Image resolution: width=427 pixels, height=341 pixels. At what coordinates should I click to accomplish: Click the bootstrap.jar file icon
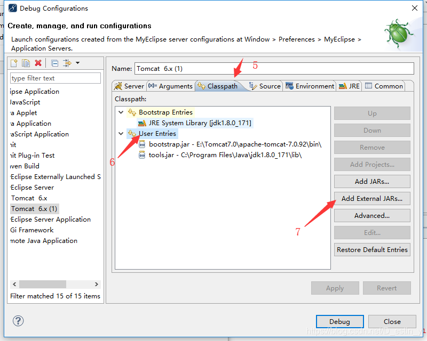[x=142, y=144]
